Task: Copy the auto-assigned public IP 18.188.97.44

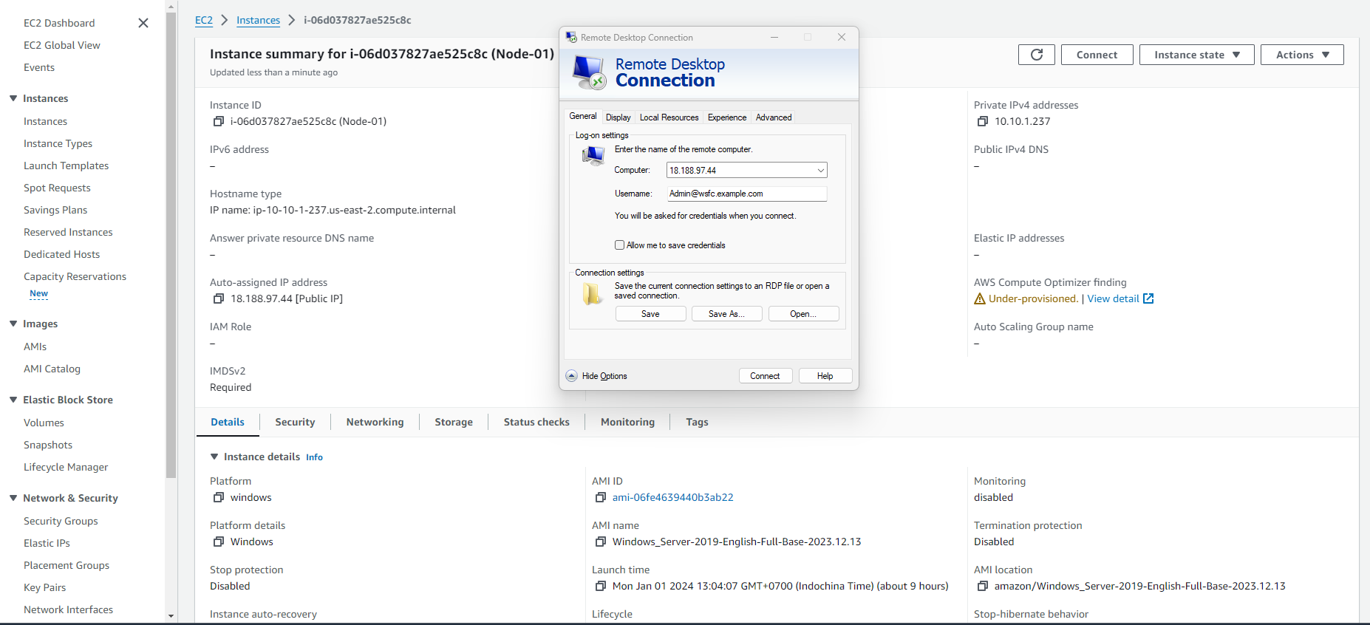Action: 219,298
